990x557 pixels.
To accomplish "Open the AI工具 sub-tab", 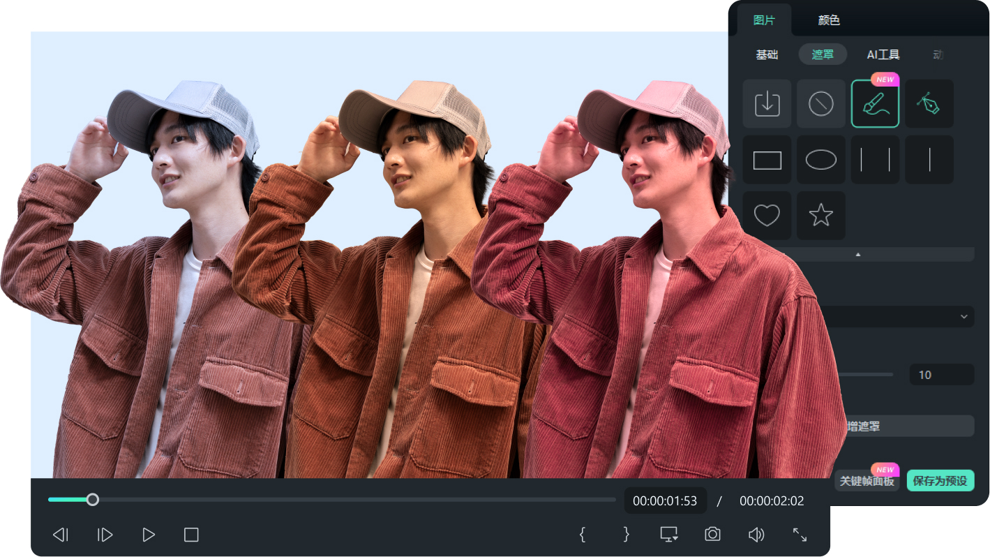I will [x=883, y=54].
